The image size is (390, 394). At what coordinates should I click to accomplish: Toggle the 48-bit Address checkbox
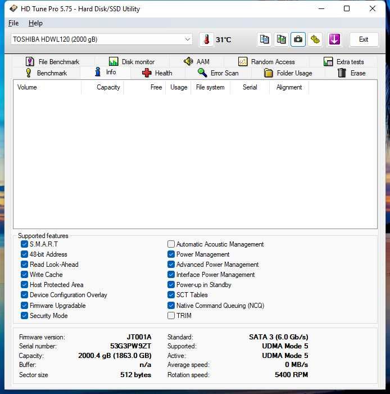coord(24,254)
